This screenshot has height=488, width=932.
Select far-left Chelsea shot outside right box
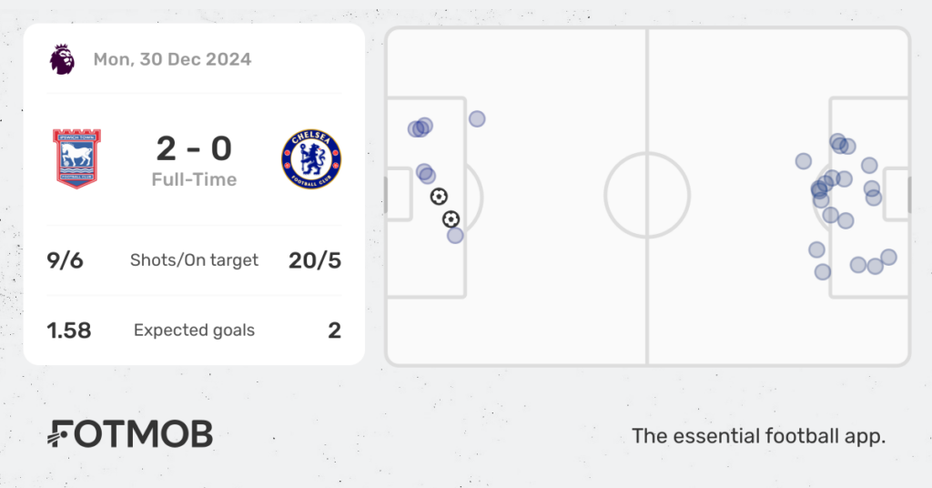[x=803, y=161]
